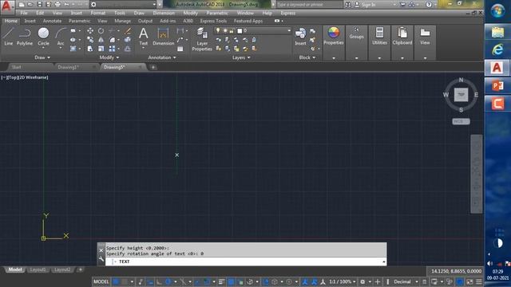Viewport: 511px width, 287px height.
Task: Open the Utilities calculator panel
Action: [379, 36]
